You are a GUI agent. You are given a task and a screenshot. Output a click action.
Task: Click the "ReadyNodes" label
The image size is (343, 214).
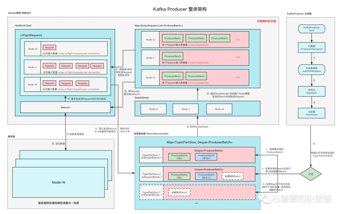click(142, 98)
